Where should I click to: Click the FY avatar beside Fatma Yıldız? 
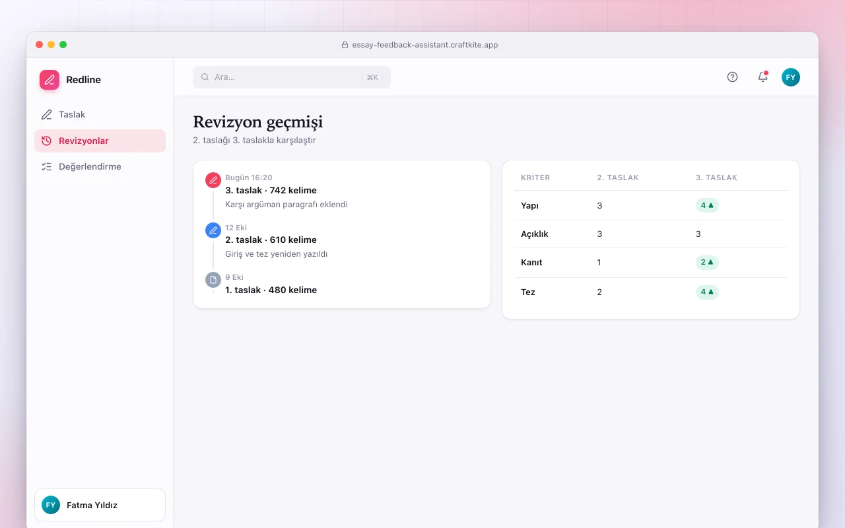click(x=51, y=505)
